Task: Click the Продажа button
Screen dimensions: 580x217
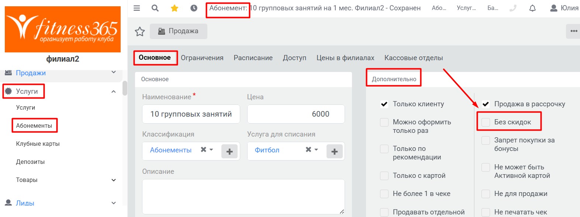Action: (x=179, y=31)
